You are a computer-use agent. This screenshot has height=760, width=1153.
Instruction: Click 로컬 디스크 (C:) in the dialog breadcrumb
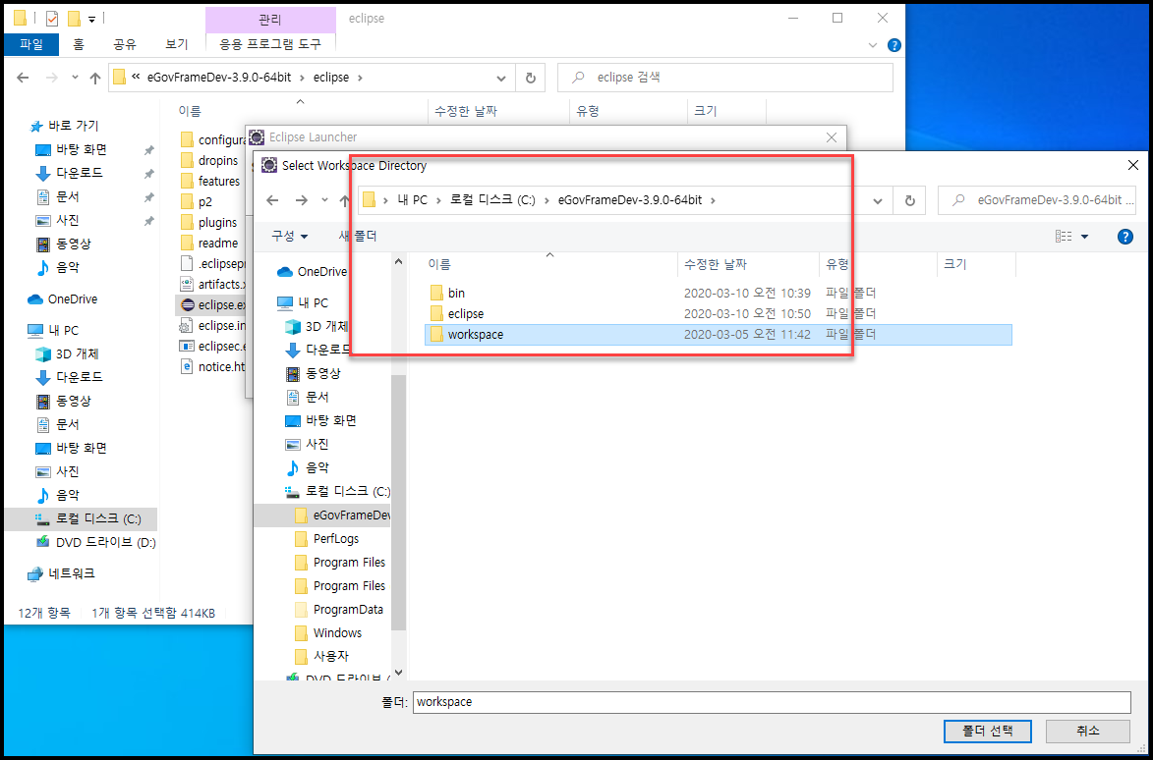[492, 199]
